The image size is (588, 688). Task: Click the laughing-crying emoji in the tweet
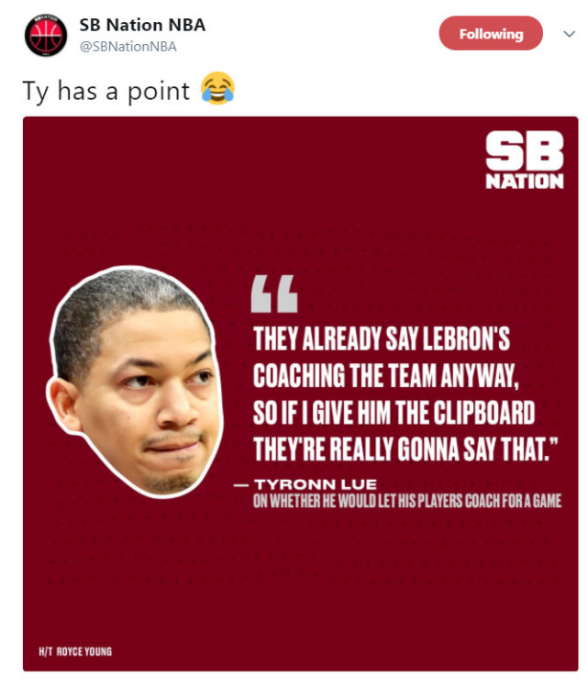217,89
